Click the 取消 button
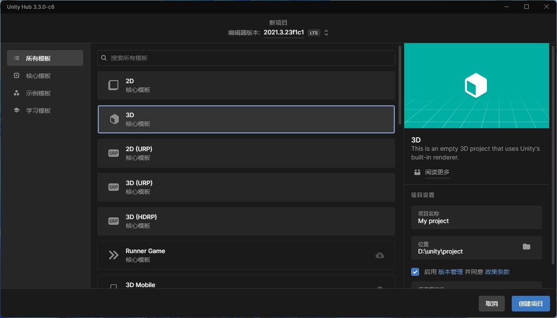557x318 pixels. 492,304
